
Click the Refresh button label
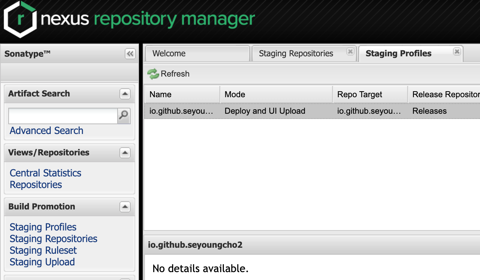[x=175, y=74]
